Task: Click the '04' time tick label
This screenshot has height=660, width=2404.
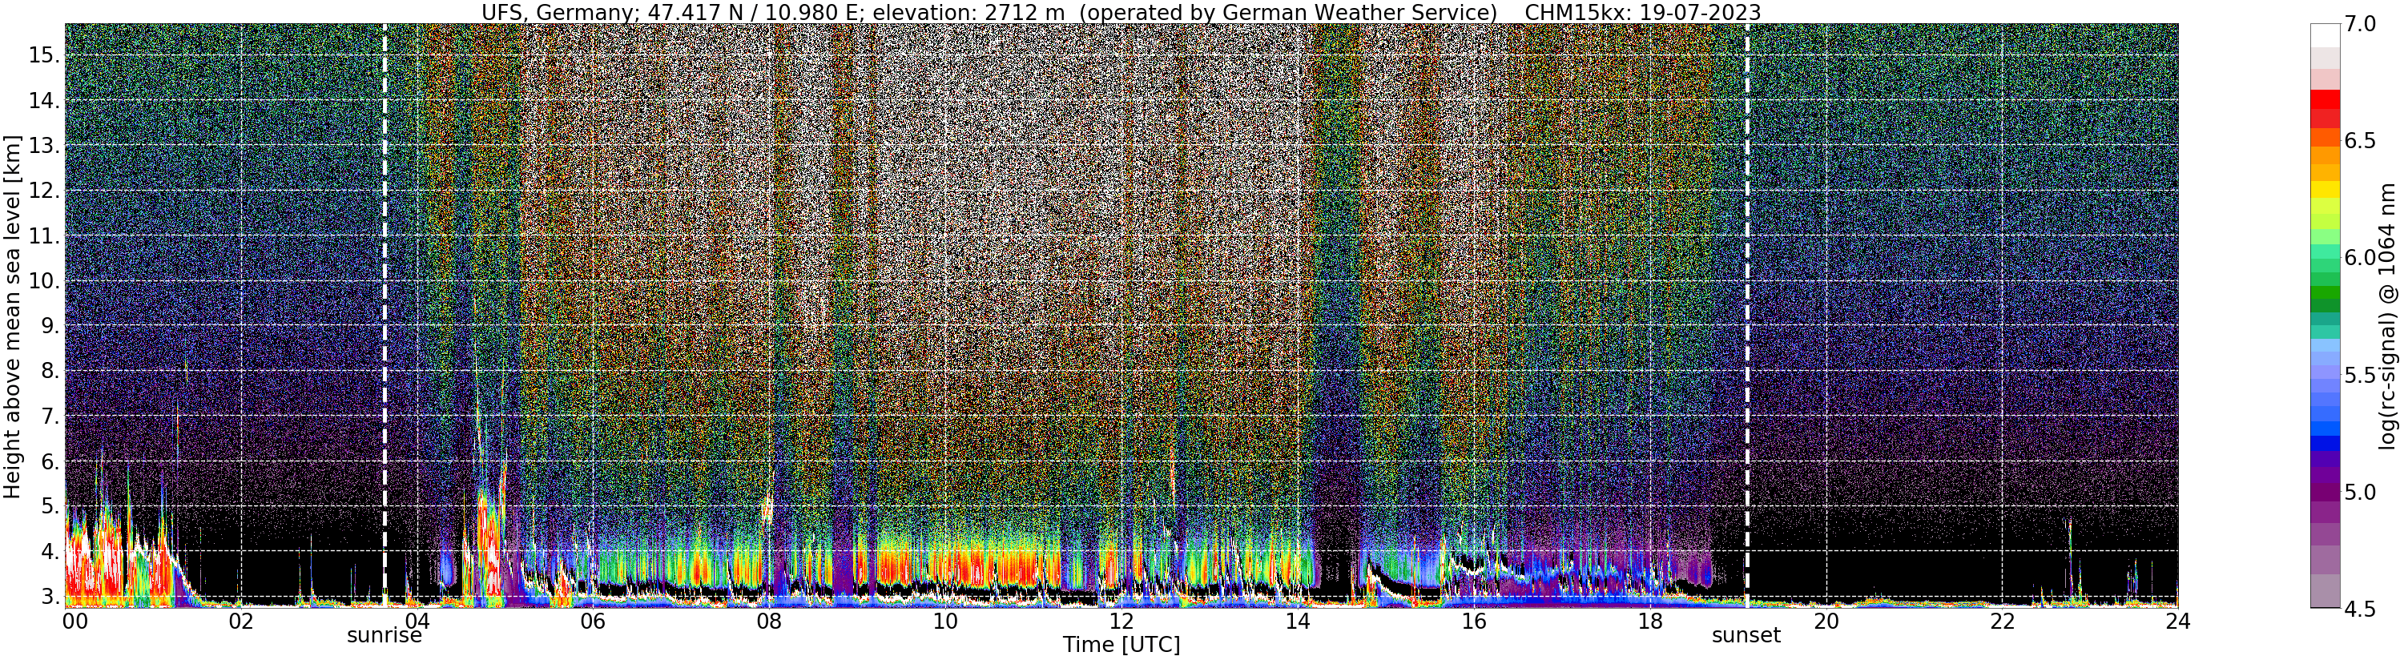Action: click(x=417, y=622)
